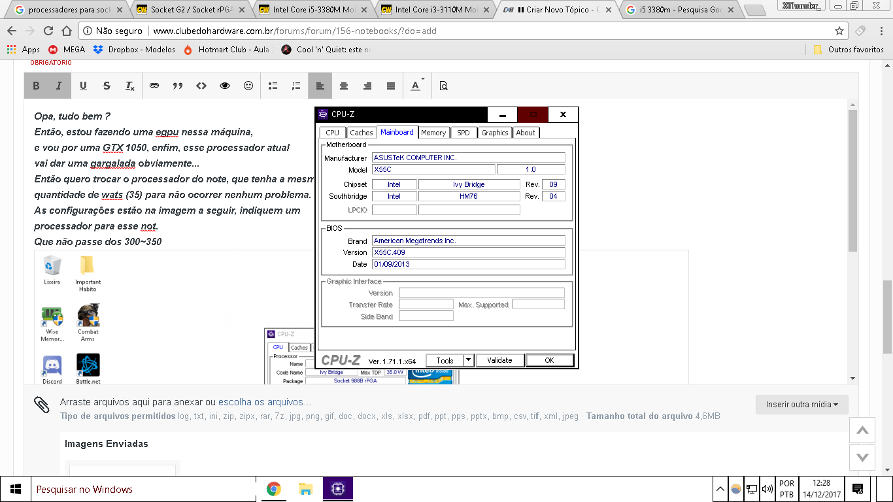Click the volume icon in system tray
The width and height of the screenshot is (893, 502).
click(x=767, y=489)
